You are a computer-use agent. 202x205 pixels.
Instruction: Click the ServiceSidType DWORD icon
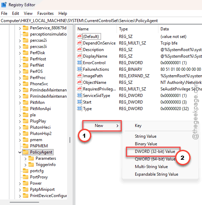(80, 96)
